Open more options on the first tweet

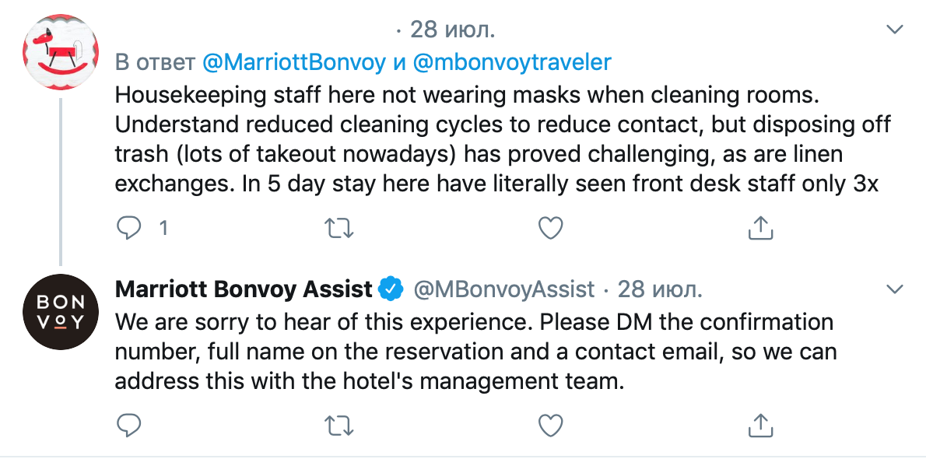pos(896,30)
